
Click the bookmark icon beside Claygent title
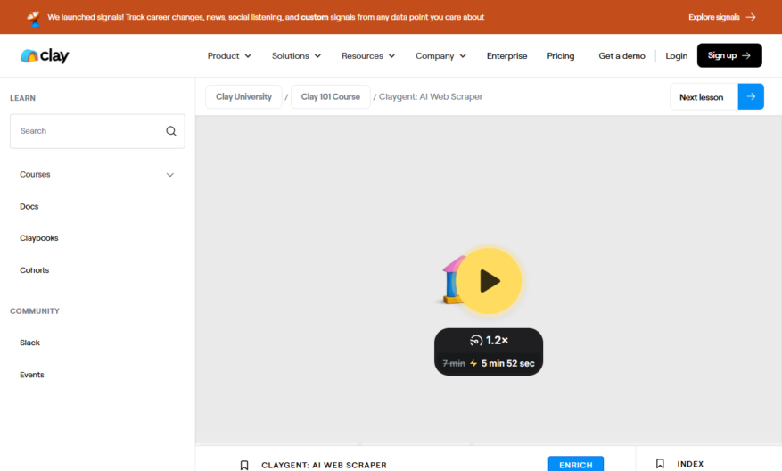point(244,465)
